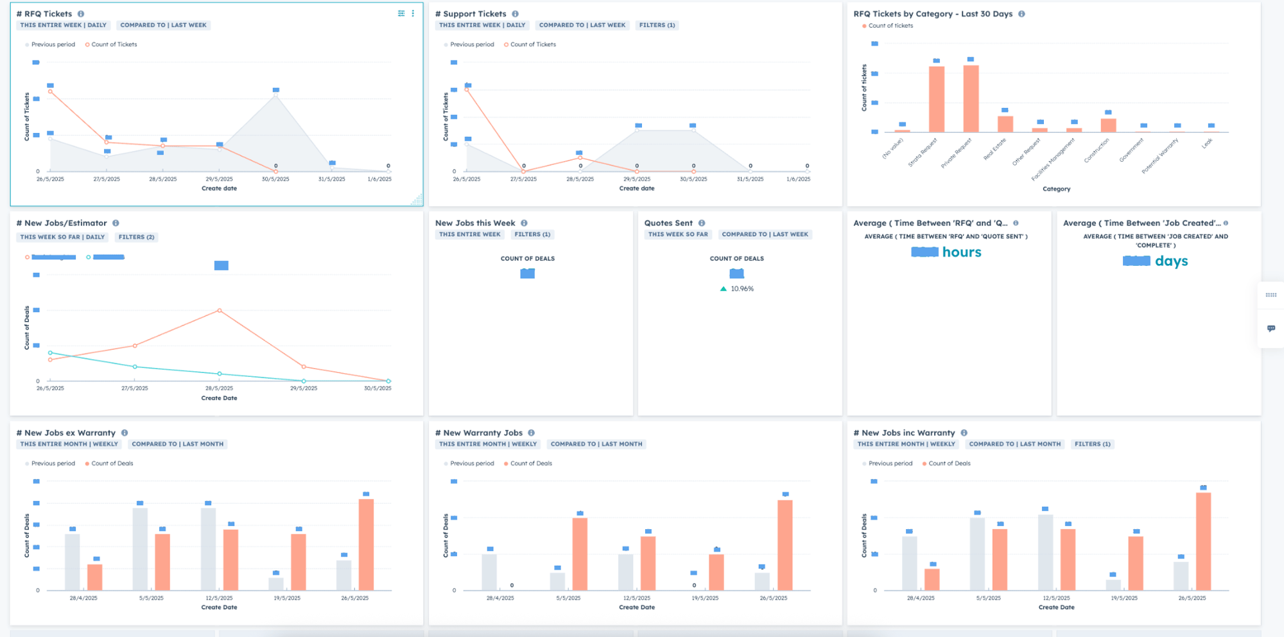Click the info icon beside RFQ Tickets title
The image size is (1284, 637).
[81, 13]
